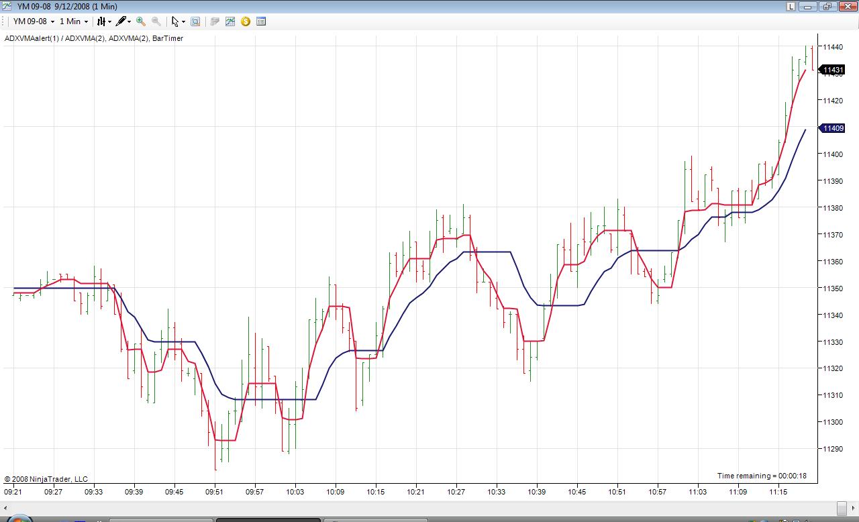
Task: Click the Time remaining bar timer text
Action: 762,476
